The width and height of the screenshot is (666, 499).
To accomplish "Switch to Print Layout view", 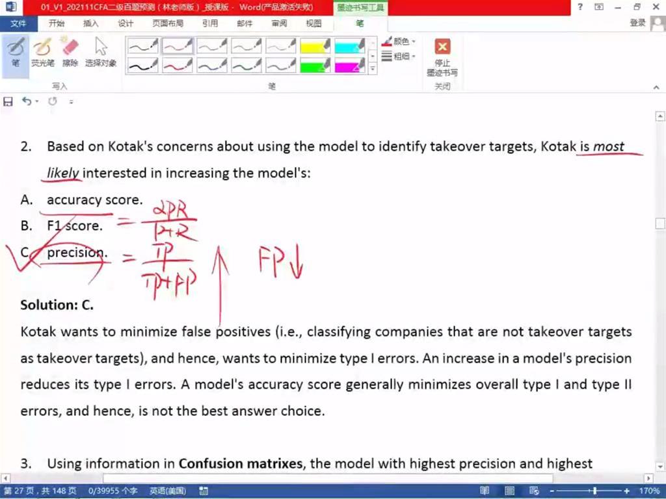I will [x=509, y=491].
